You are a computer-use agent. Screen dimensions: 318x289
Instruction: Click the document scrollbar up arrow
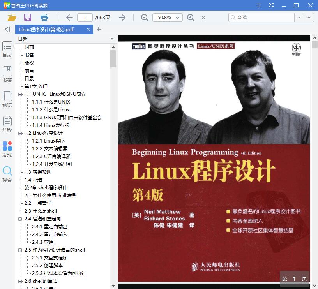coord(314,38)
